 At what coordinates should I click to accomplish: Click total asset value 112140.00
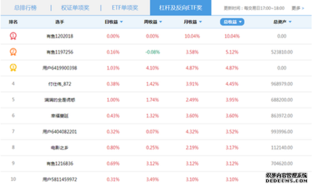point(282,148)
